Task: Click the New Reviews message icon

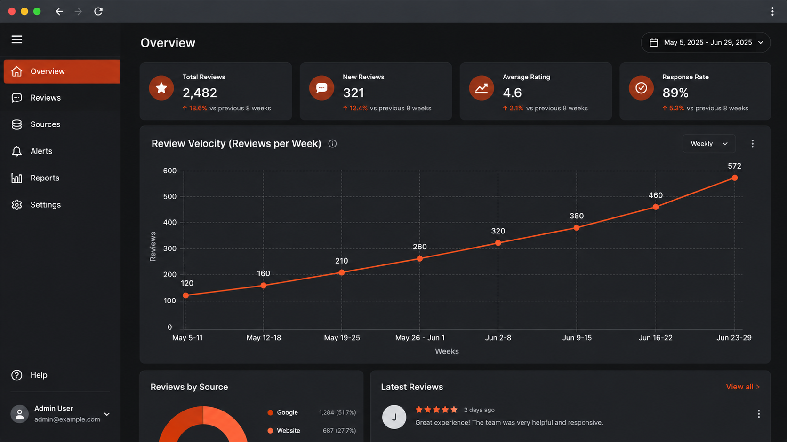Action: (x=321, y=88)
